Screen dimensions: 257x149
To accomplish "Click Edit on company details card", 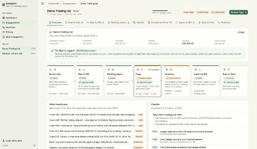I will [x=241, y=32].
